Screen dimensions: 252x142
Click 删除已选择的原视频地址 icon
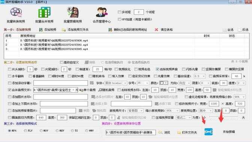110,30
